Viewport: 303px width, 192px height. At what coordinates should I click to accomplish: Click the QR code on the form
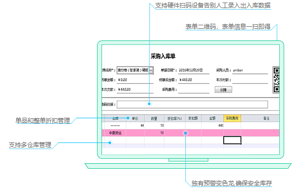[276, 80]
